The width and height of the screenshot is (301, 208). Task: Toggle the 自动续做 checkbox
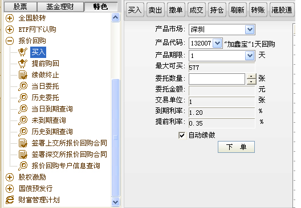(x=182, y=135)
